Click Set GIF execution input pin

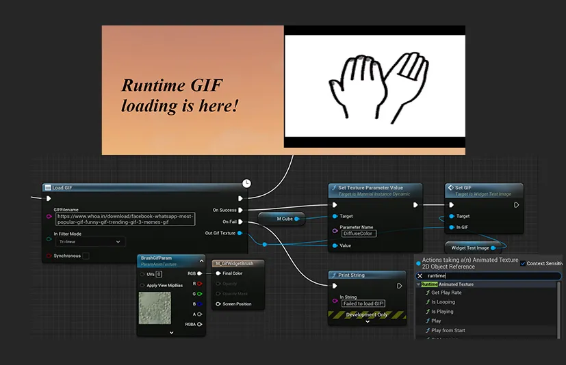[451, 205]
